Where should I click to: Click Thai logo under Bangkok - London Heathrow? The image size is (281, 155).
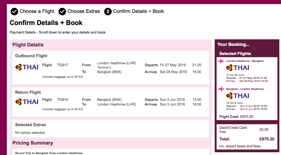(237, 96)
